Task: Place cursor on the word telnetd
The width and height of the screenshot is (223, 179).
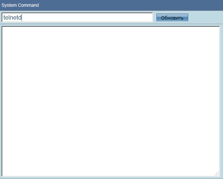Action: coord(12,18)
